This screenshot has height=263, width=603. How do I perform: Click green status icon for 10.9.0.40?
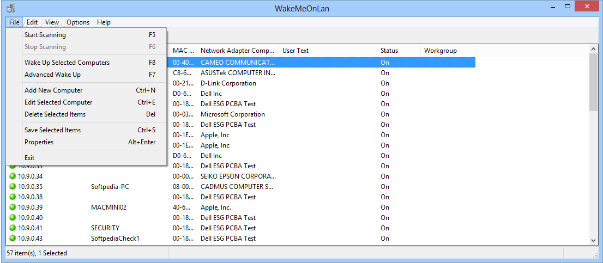coord(13,218)
